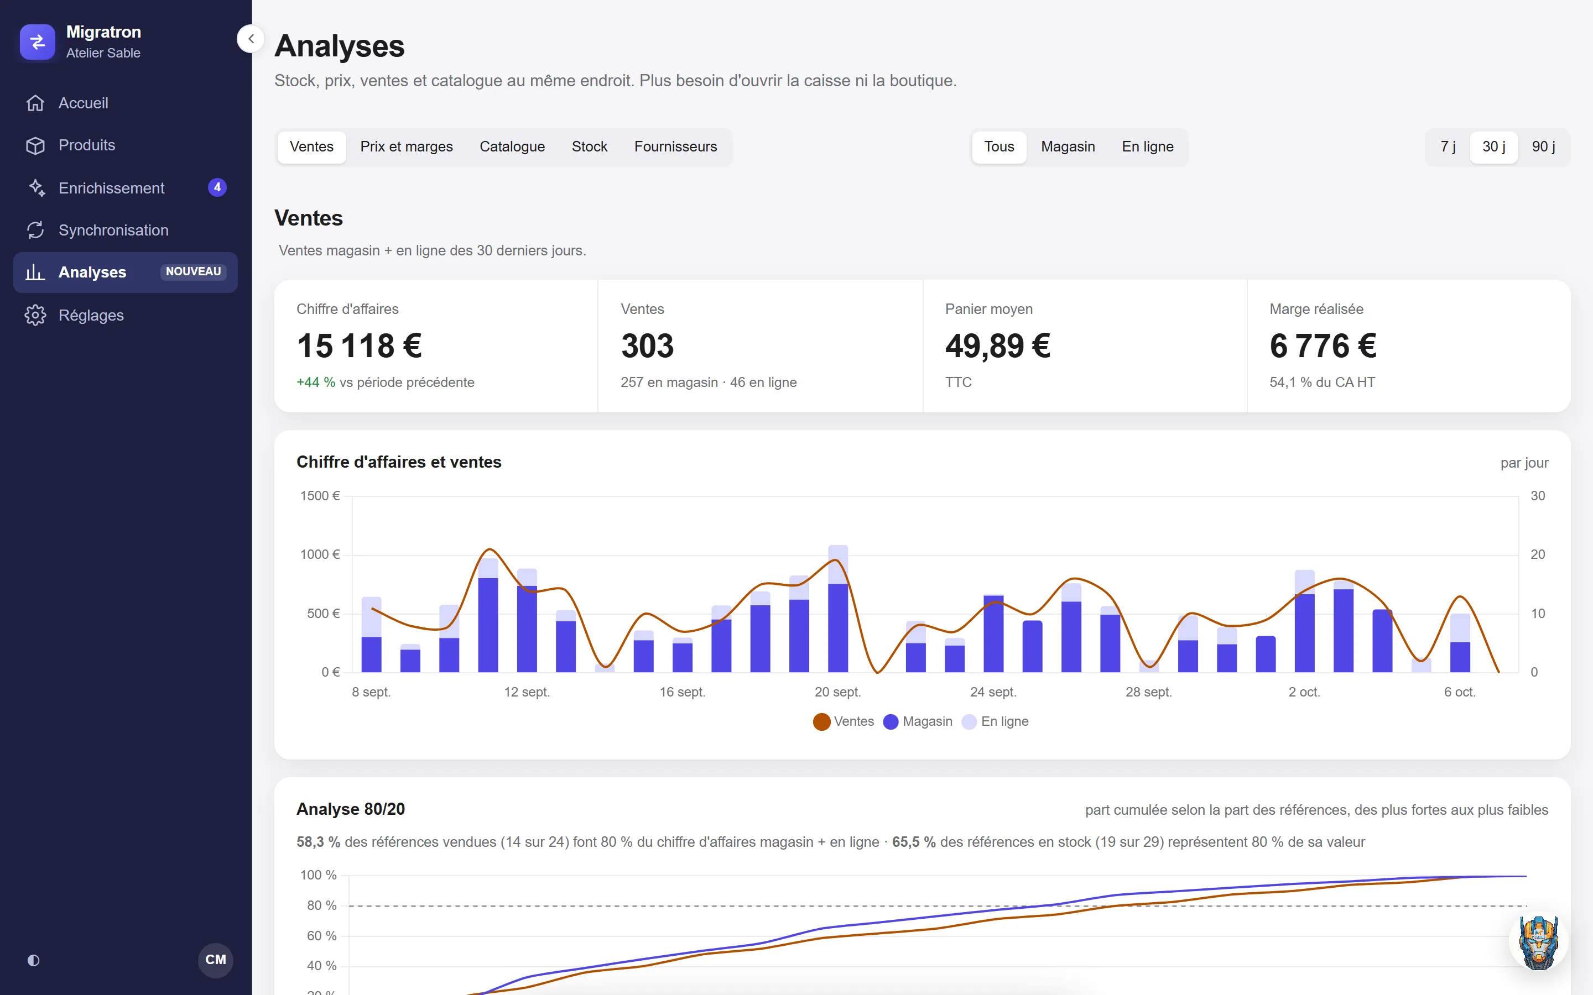The width and height of the screenshot is (1593, 995).
Task: Click the Synchronisation refresh icon
Action: coord(35,231)
